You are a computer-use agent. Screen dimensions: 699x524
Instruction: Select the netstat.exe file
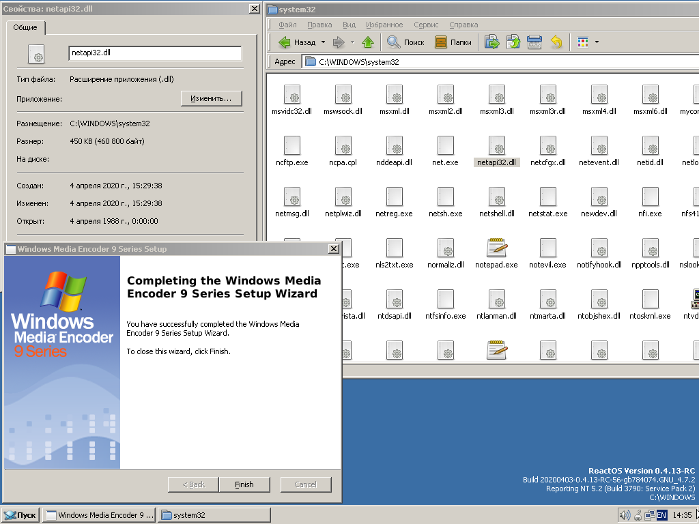[x=548, y=203]
